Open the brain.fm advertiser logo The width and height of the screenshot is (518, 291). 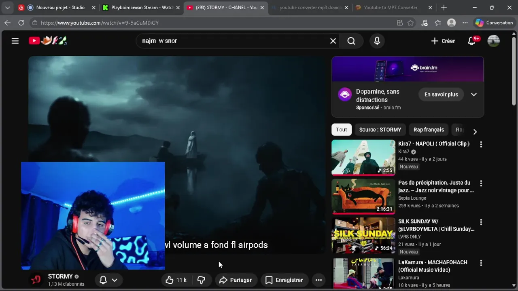pos(345,95)
